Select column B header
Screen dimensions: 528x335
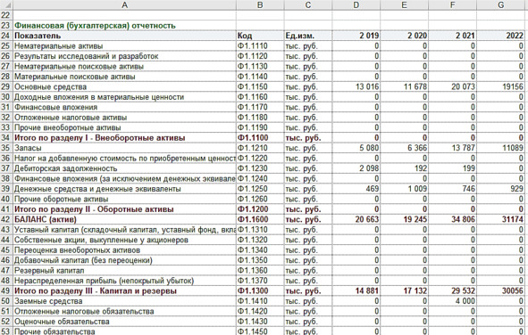tap(260, 4)
